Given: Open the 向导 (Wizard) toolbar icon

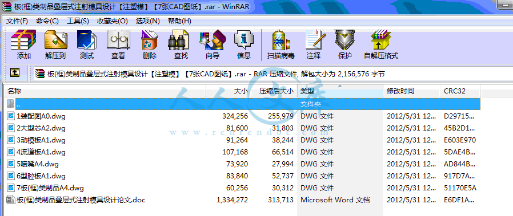Looking at the screenshot, I should click(213, 40).
